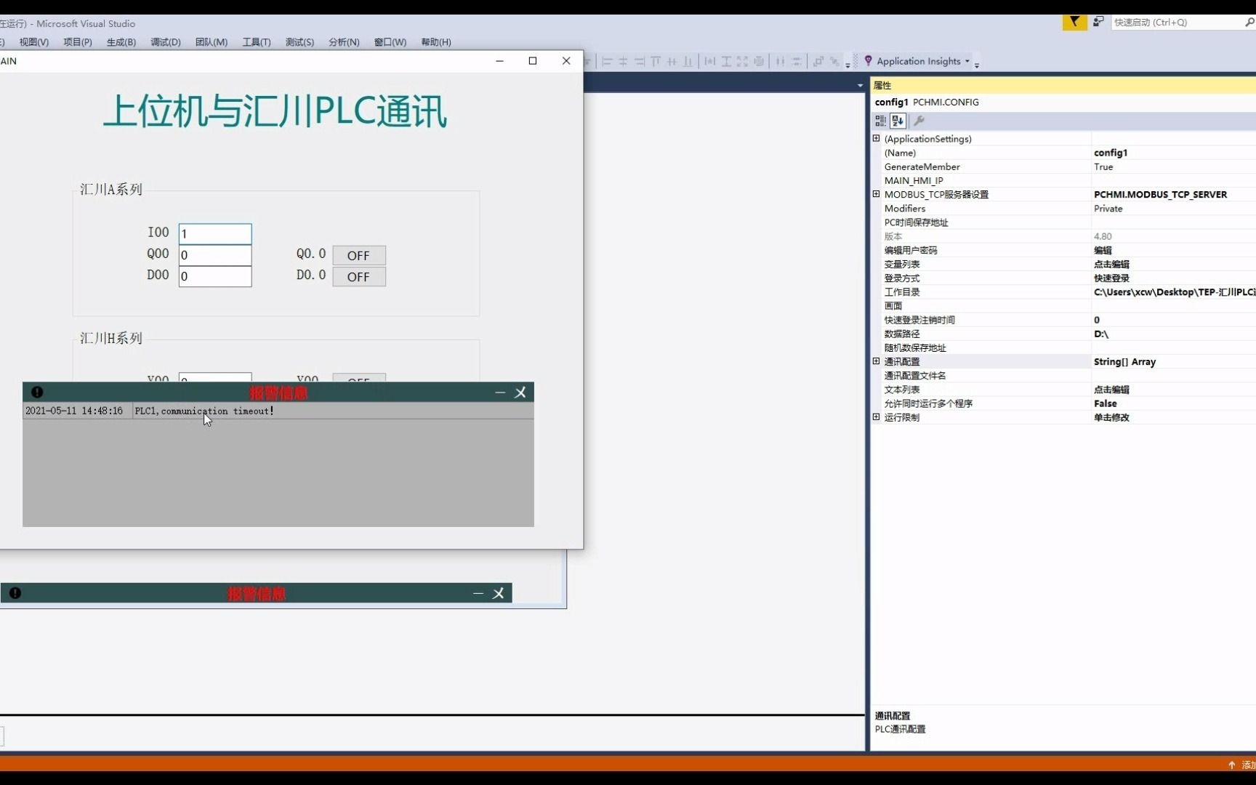The image size is (1256, 785).
Task: Click the Align Tops toolbar icon
Action: click(656, 62)
